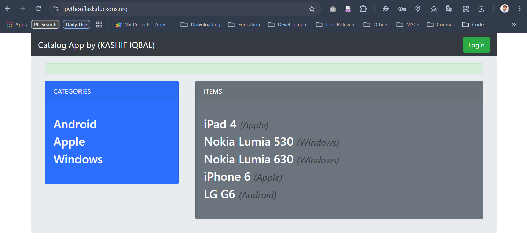Image resolution: width=527 pixels, height=251 pixels.
Task: Open the password key extension
Action: [x=402, y=9]
